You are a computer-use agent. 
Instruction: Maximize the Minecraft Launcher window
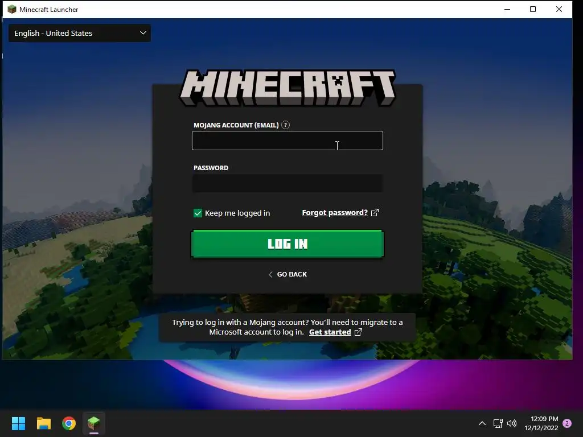coord(533,9)
